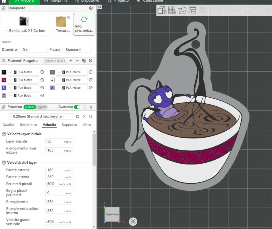The height and width of the screenshot is (229, 272).
Task: Switch to the Progetto tab
Action: tap(119, 1)
